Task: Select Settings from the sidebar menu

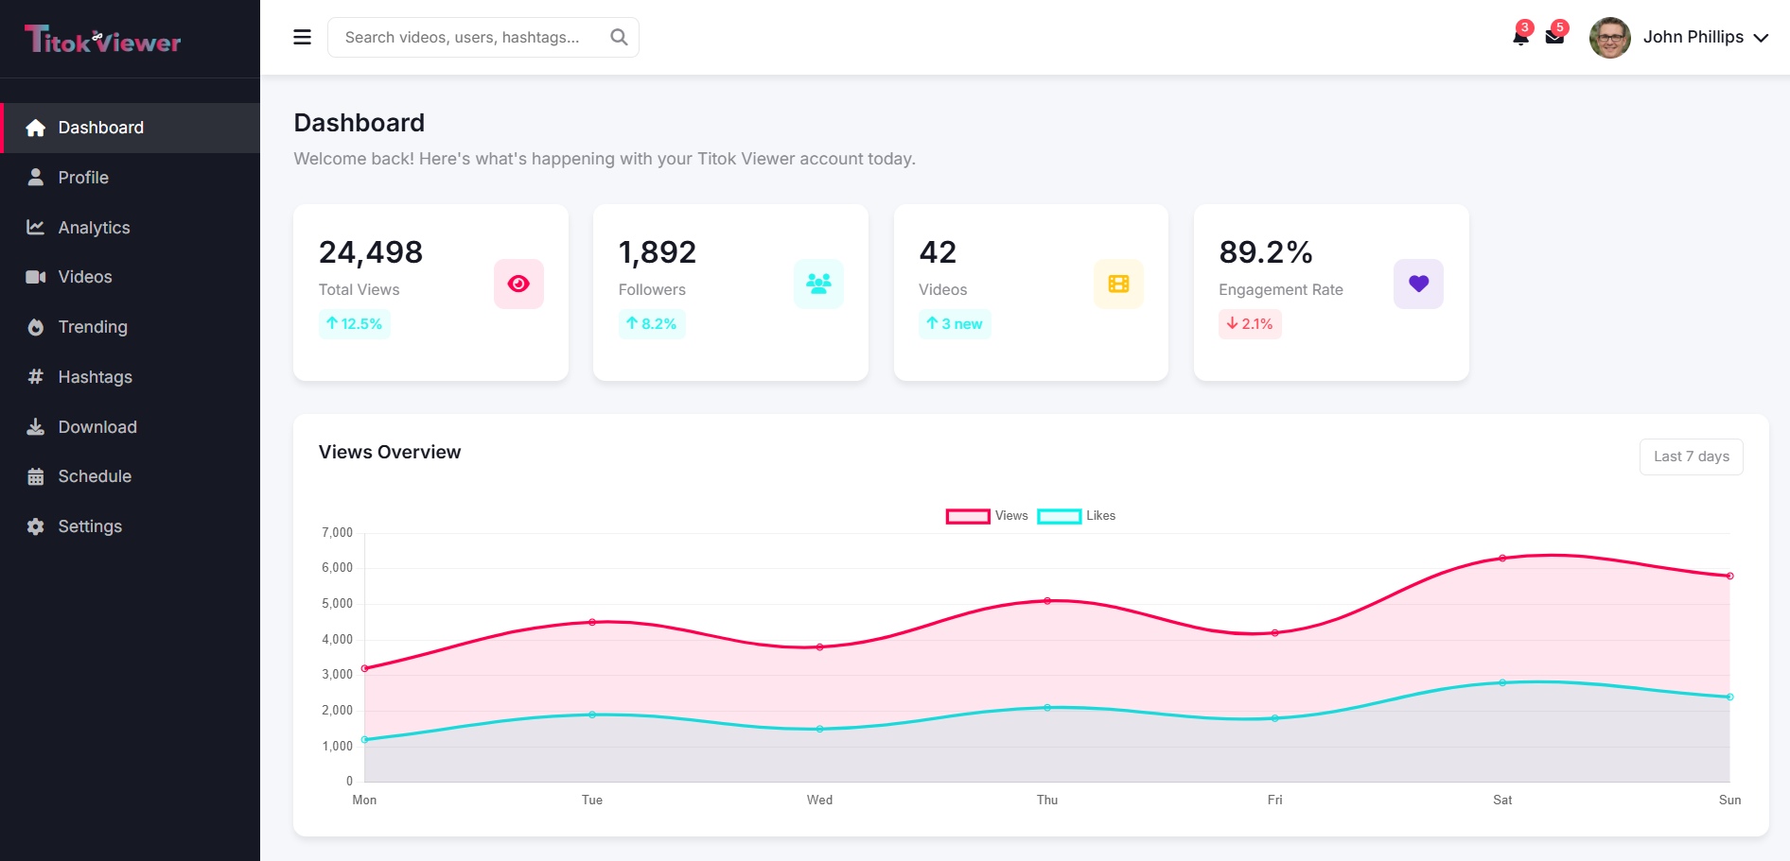Action: pos(89,525)
